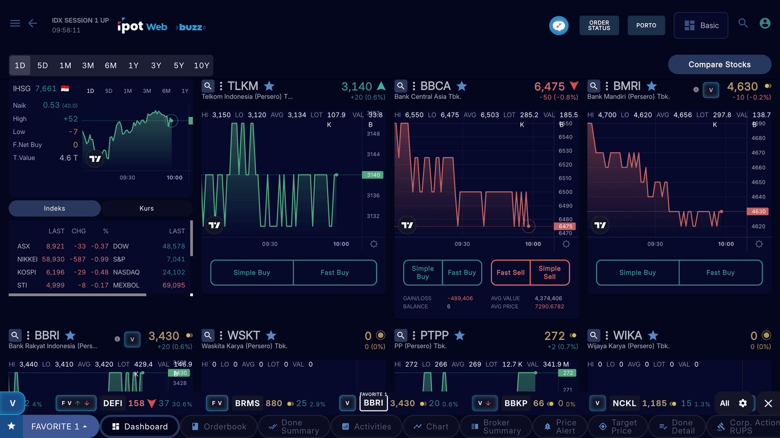The height and width of the screenshot is (438, 780).
Task: Go back using the back arrow
Action: click(32, 23)
